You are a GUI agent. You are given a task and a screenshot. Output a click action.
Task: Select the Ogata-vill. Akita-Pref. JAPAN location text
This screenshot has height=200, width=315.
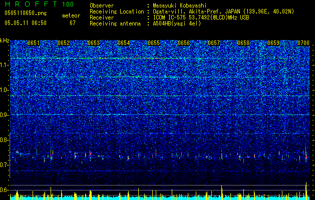[223, 11]
